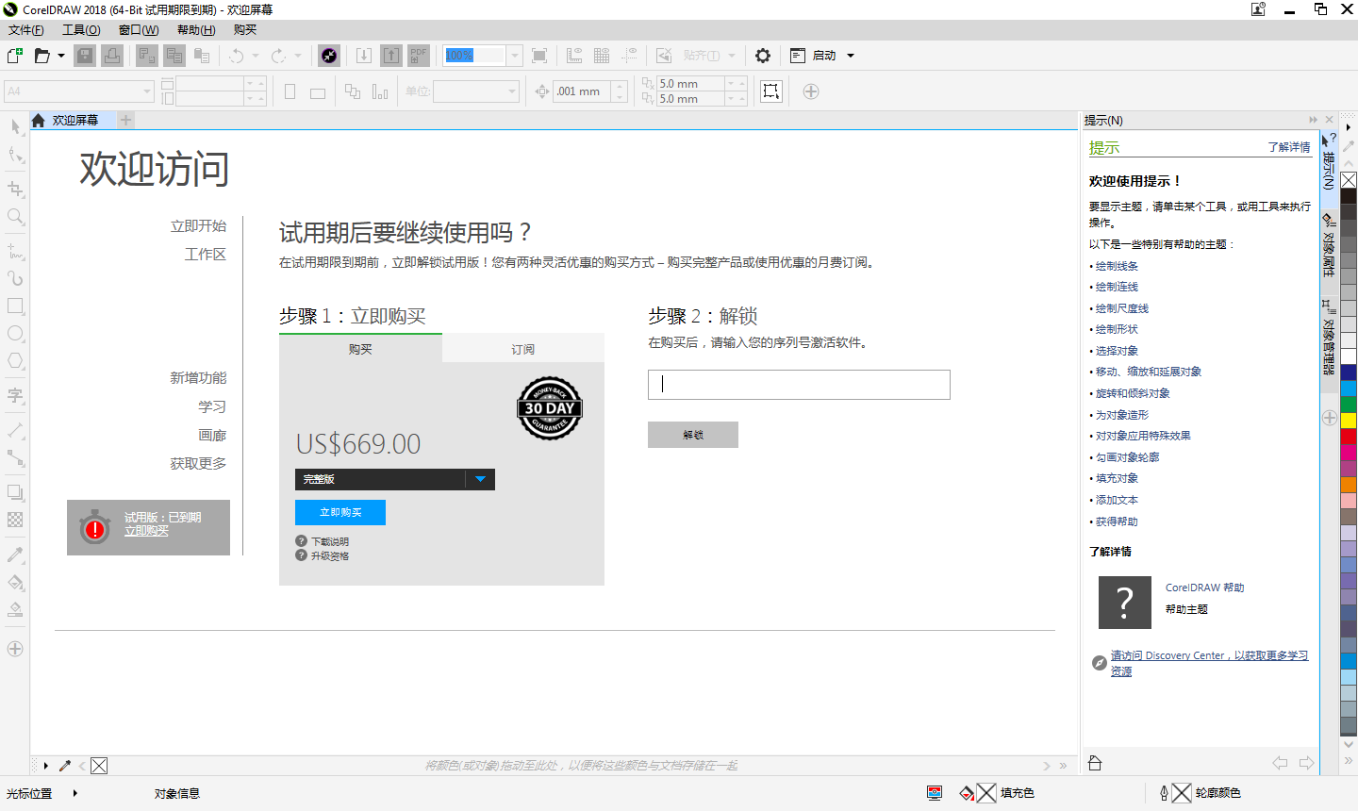The height and width of the screenshot is (811, 1358).
Task: Select the Interactive fill bucket tool
Action: pos(15,582)
